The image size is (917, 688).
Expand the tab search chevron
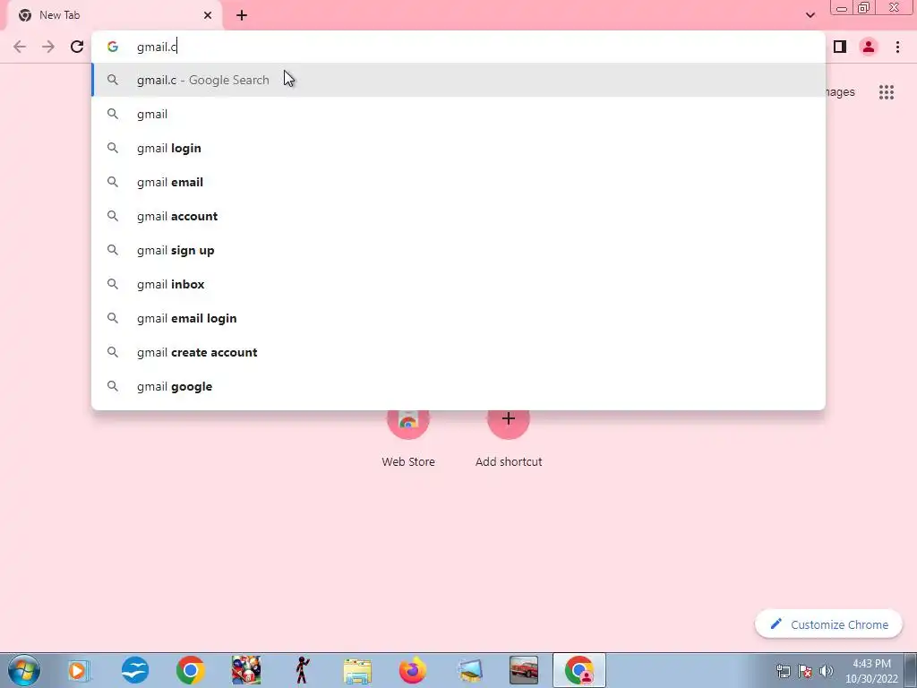[810, 15]
